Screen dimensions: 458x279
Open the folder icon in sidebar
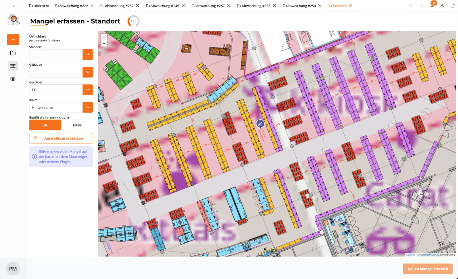13,53
